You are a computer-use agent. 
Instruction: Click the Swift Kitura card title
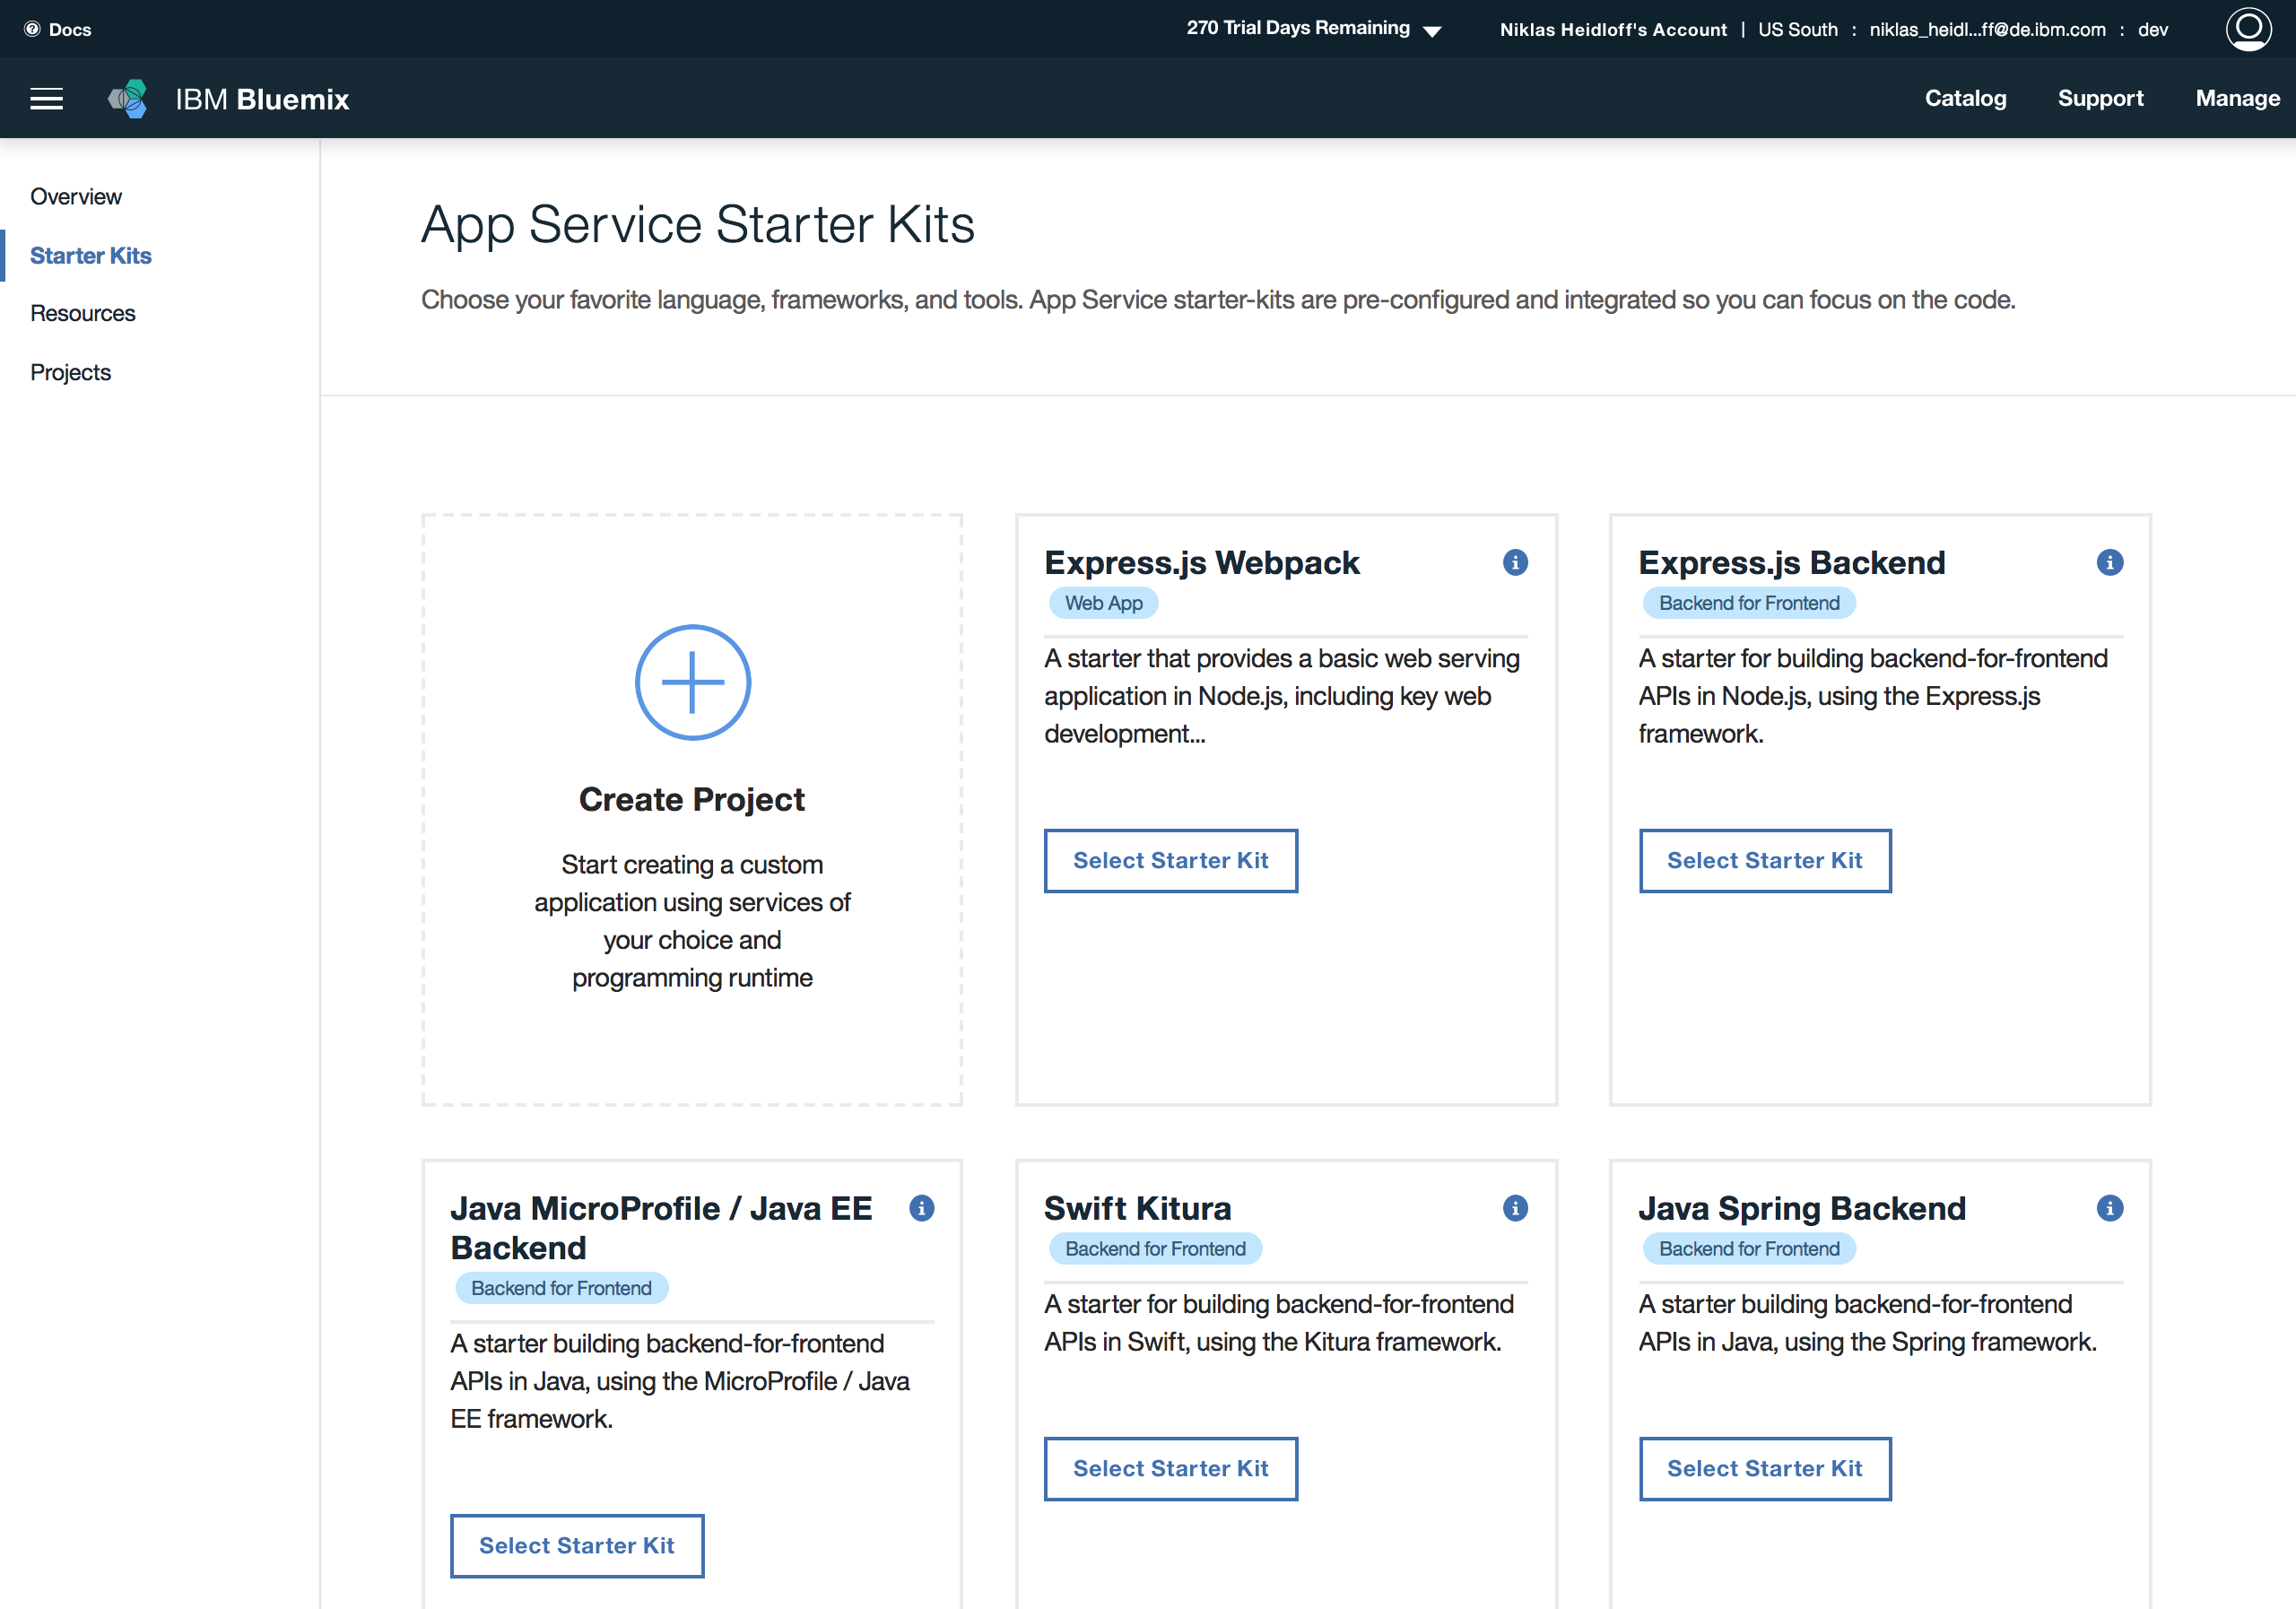(1137, 1208)
